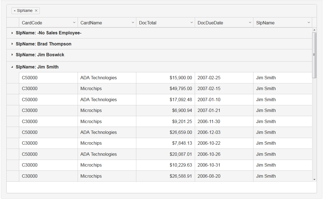The height and width of the screenshot is (199, 323).
Task: Click the collapse triangle beside Jim Smith group
Action: (x=12, y=67)
